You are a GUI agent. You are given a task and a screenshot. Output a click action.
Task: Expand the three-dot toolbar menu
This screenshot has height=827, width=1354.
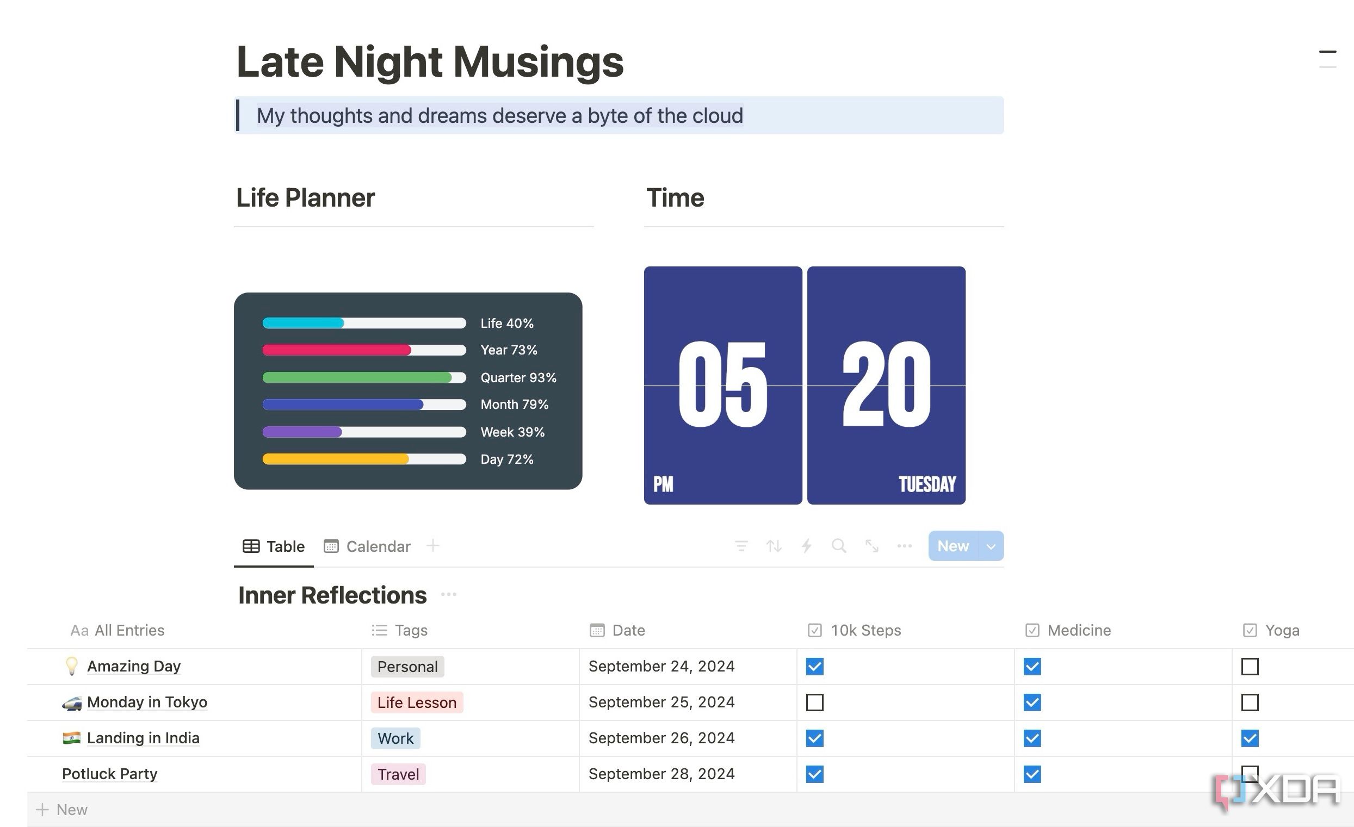pyautogui.click(x=904, y=547)
